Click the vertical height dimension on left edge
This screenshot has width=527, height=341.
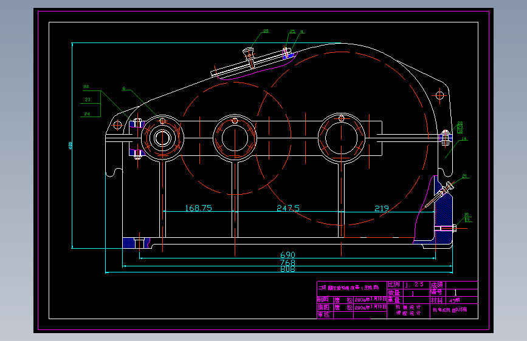71,146
